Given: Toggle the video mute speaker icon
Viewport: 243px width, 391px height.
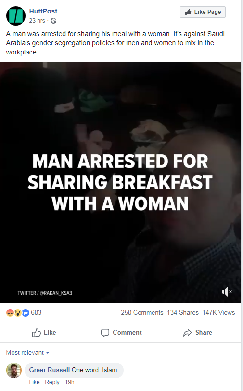Looking at the screenshot, I should point(227,292).
